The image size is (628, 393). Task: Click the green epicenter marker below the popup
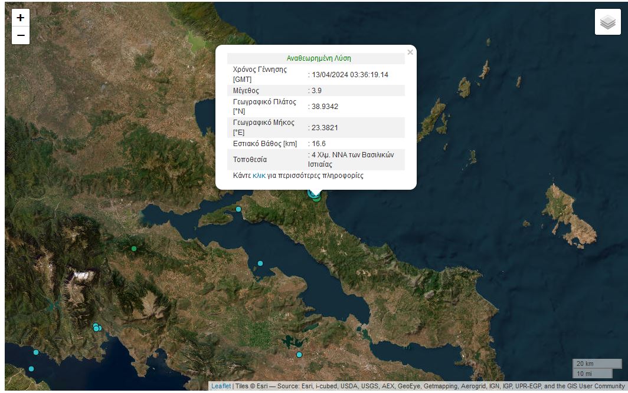(318, 199)
